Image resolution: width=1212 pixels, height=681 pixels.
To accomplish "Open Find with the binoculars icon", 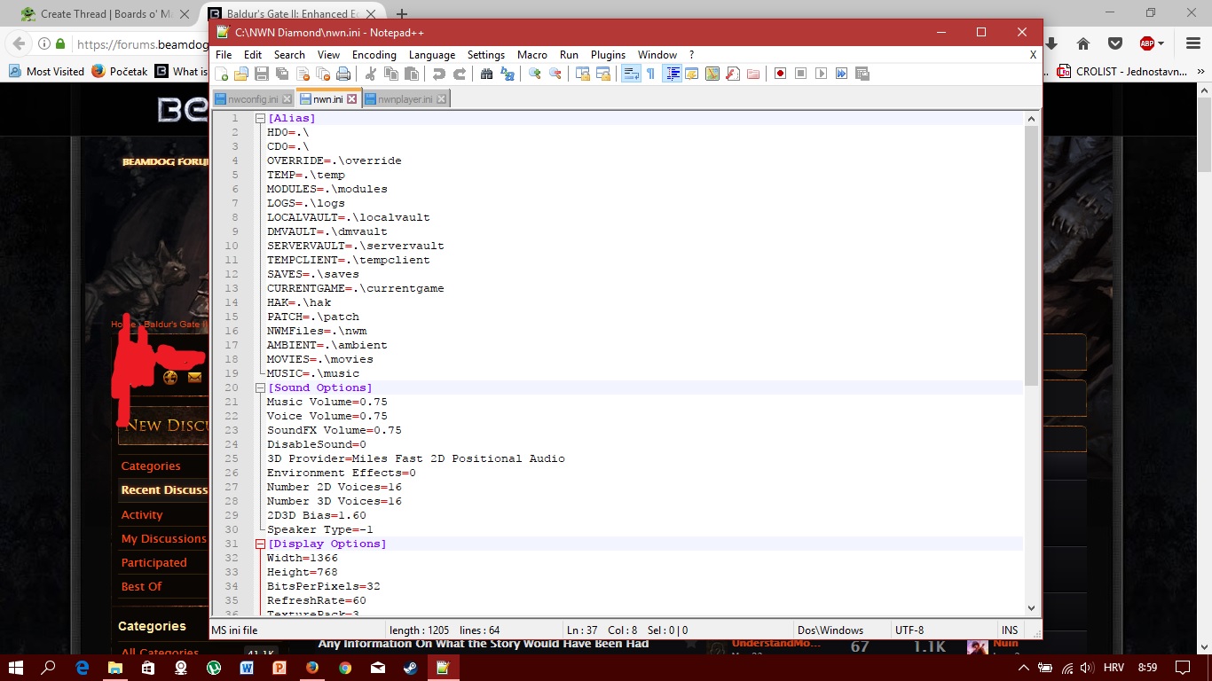I will [486, 74].
